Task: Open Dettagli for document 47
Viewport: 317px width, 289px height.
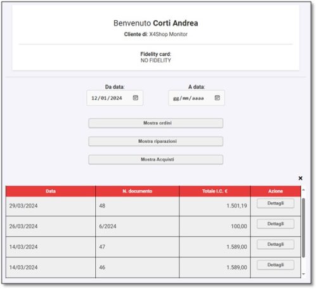Action: click(x=275, y=244)
